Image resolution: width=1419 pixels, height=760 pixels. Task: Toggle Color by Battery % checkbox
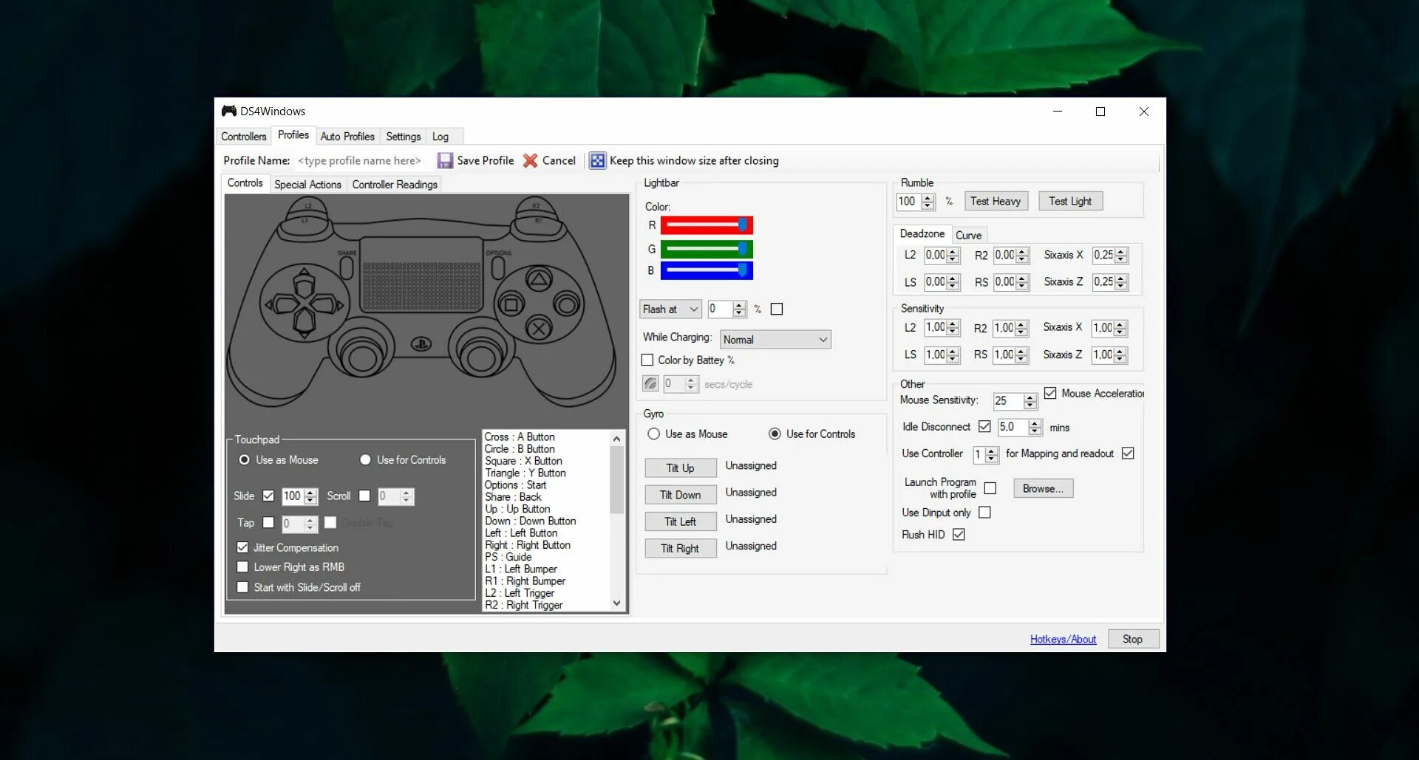coord(647,360)
